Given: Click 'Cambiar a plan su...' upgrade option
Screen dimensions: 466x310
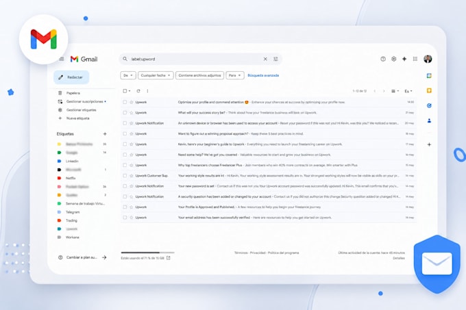Looking at the screenshot, I should pyautogui.click(x=82, y=257).
